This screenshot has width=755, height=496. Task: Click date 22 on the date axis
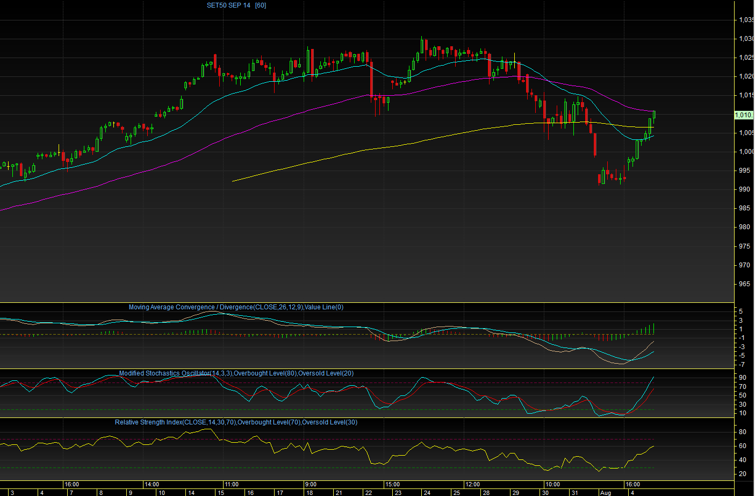pos(369,493)
